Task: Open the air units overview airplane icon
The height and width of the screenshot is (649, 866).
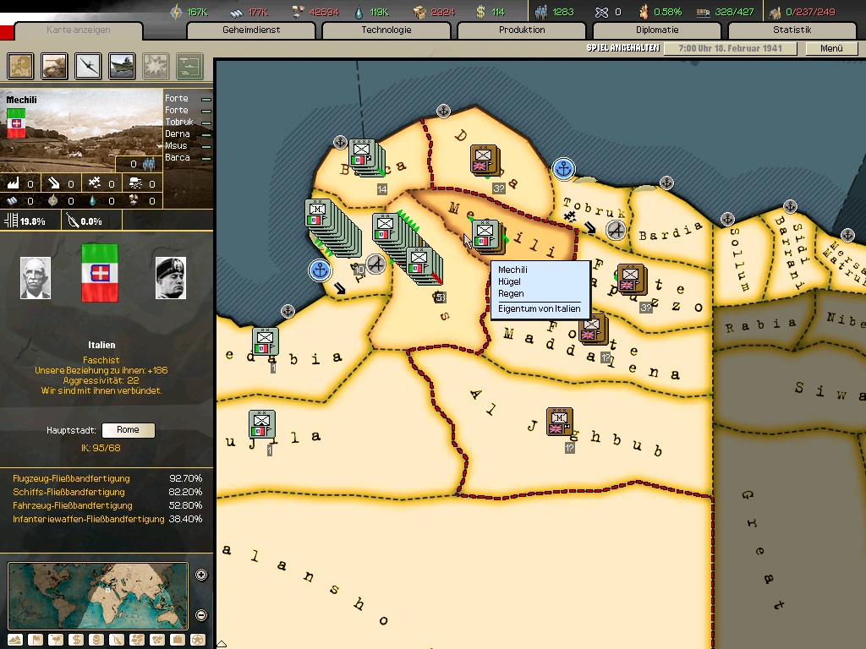Action: pyautogui.click(x=89, y=65)
